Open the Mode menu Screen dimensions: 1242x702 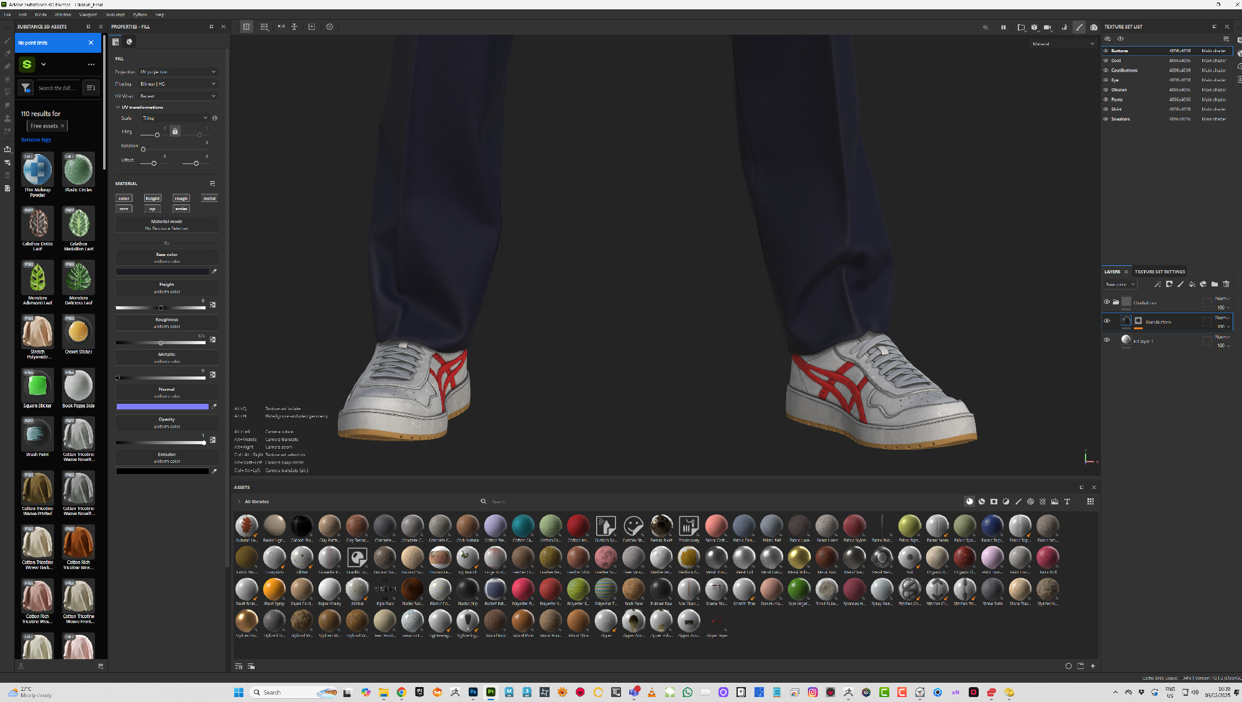point(41,14)
